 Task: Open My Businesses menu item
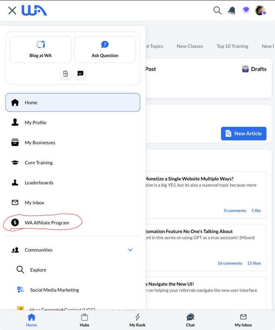pyautogui.click(x=73, y=143)
